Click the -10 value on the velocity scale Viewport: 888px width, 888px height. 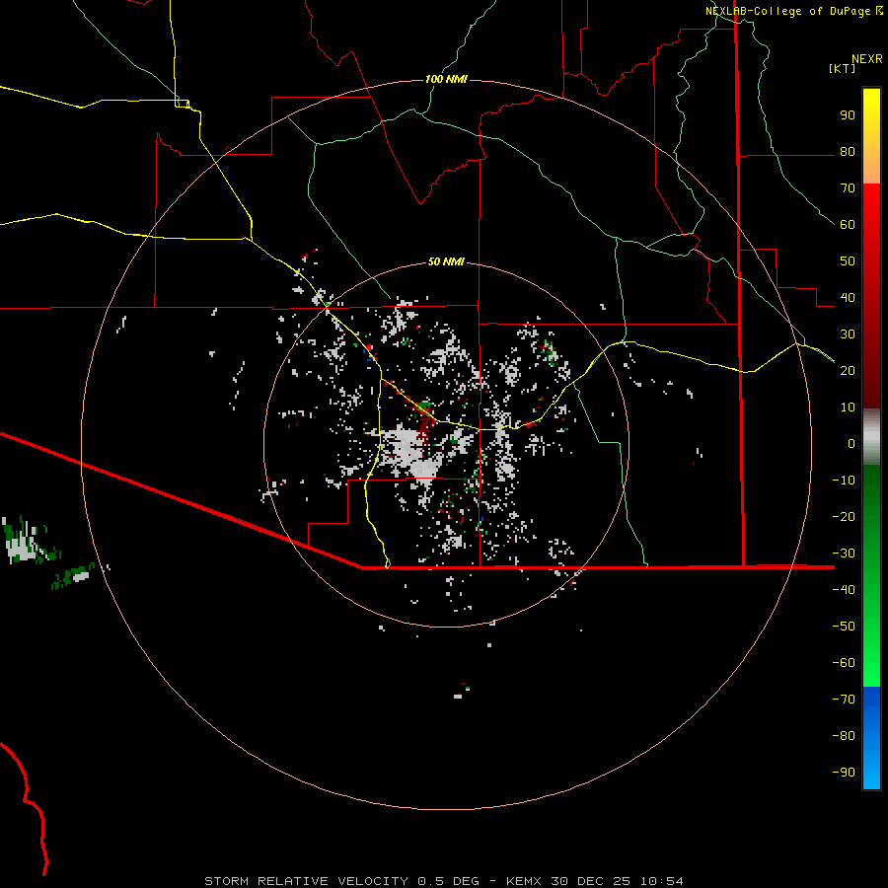(x=844, y=481)
